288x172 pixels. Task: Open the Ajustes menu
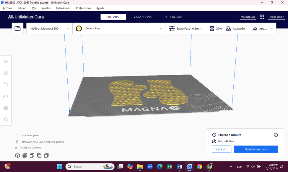pyautogui.click(x=46, y=8)
